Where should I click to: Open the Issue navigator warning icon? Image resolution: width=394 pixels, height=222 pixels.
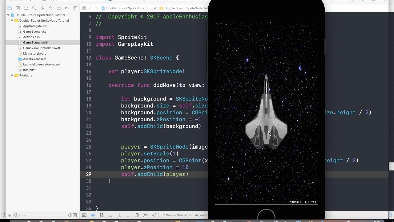42,8
